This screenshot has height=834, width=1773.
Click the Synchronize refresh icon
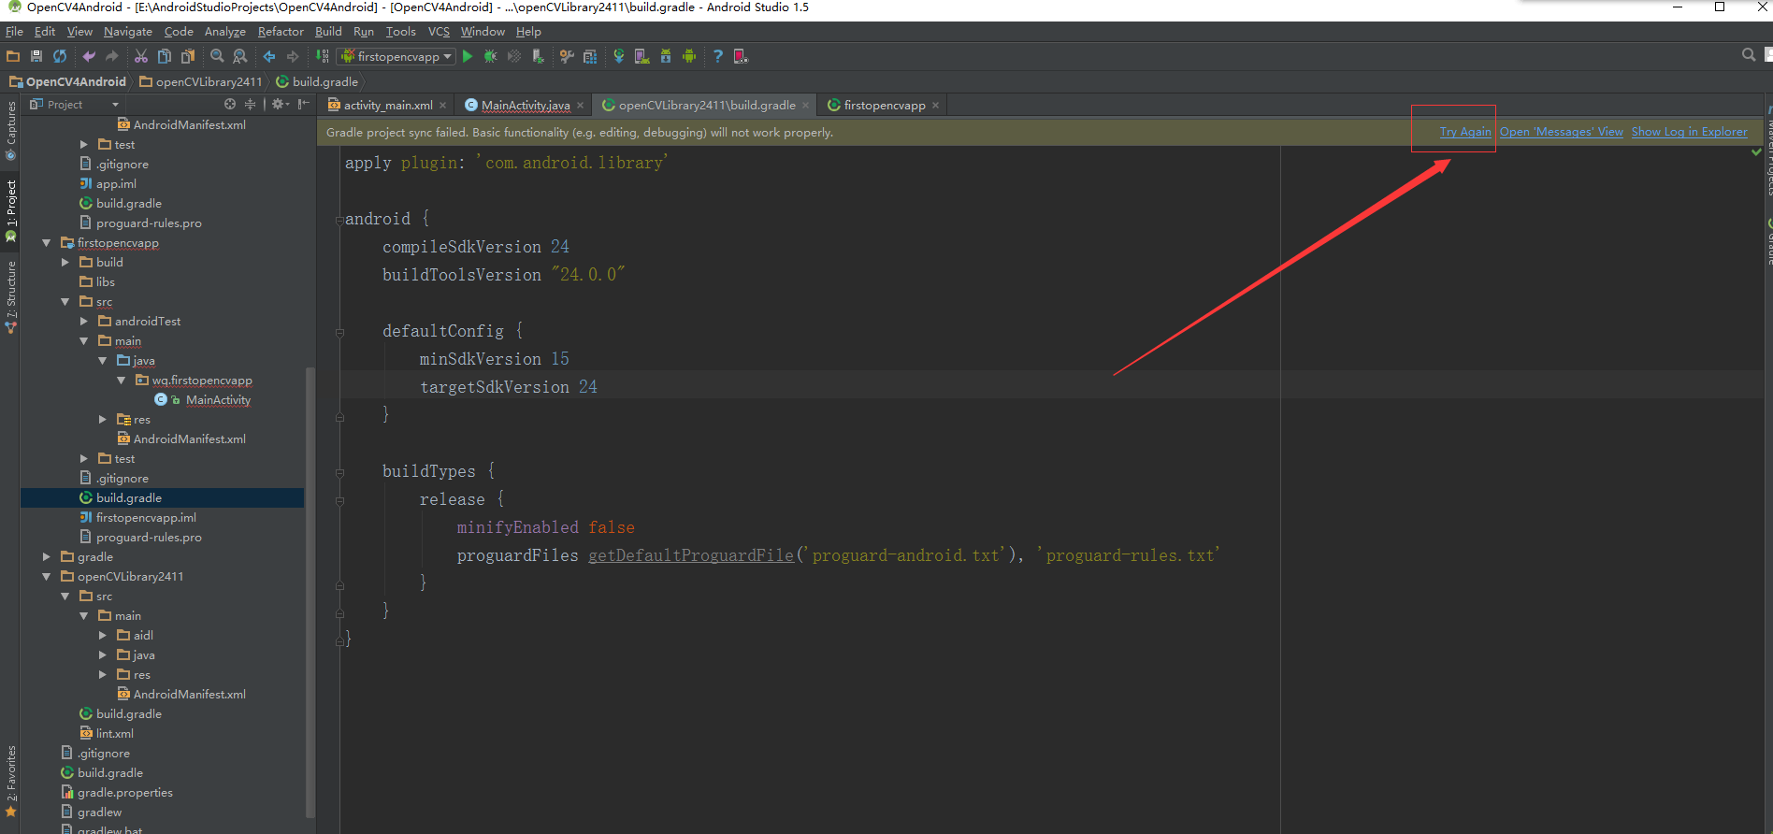click(60, 56)
